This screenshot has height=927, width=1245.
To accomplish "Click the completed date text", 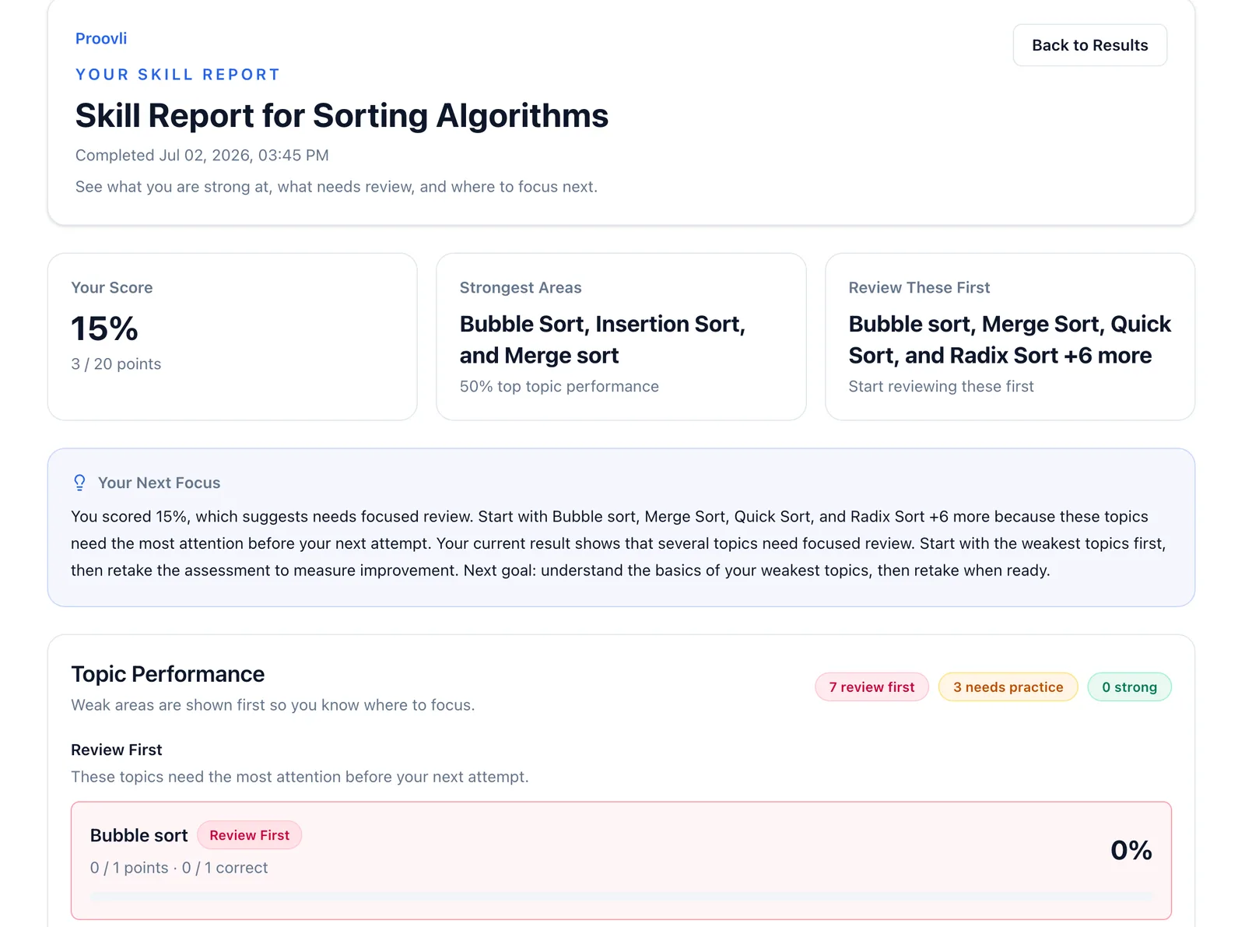I will (x=202, y=156).
